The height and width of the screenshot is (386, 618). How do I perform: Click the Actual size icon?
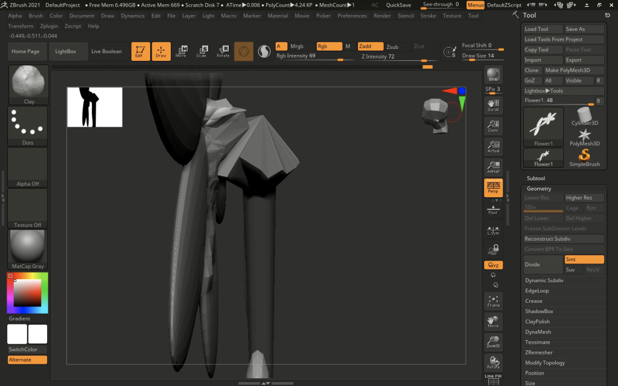tap(493, 147)
